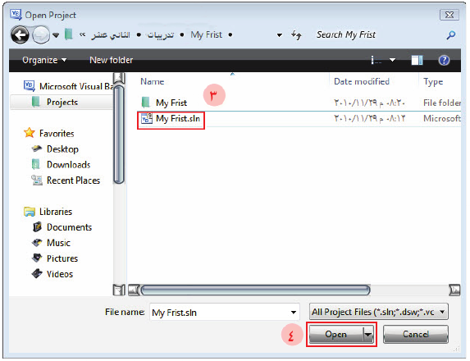Click the Cancel button
Viewport: 470px width, 361px height.
coord(416,334)
